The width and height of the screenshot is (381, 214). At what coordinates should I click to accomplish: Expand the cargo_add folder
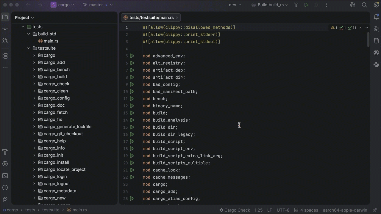[34, 62]
